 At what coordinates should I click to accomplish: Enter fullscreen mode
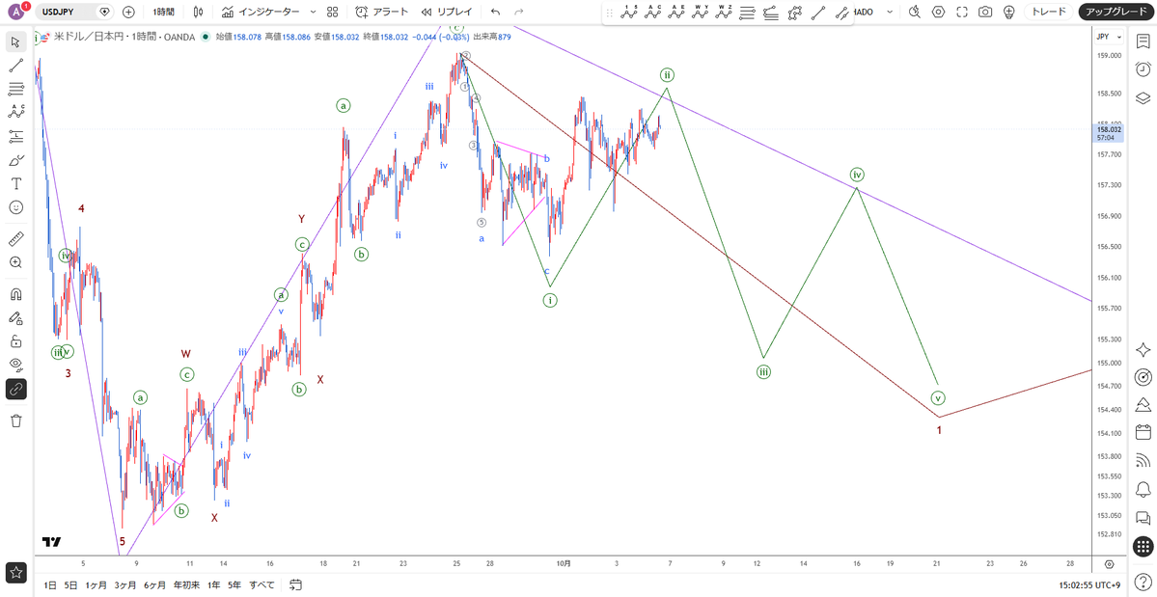tap(961, 12)
